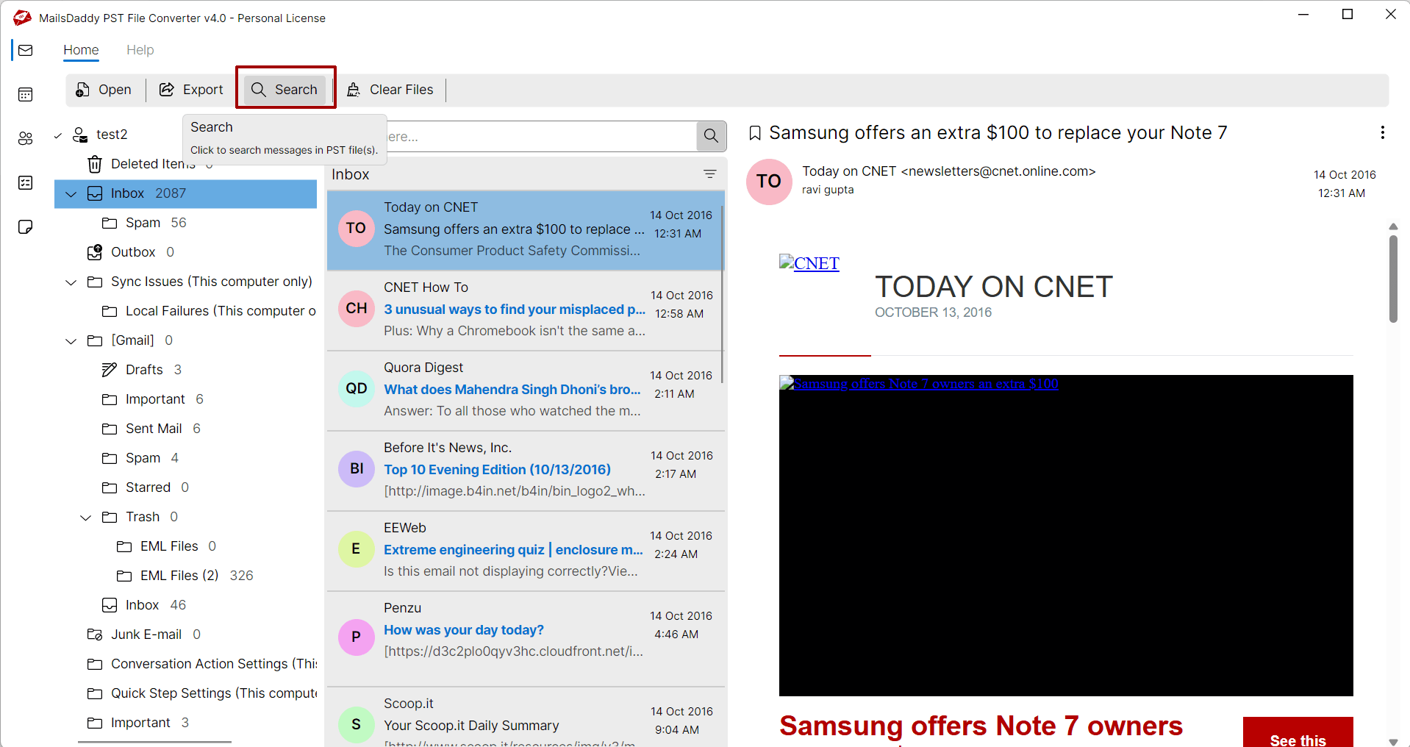Click the Outbox folder icon
The width and height of the screenshot is (1410, 747).
coord(95,252)
